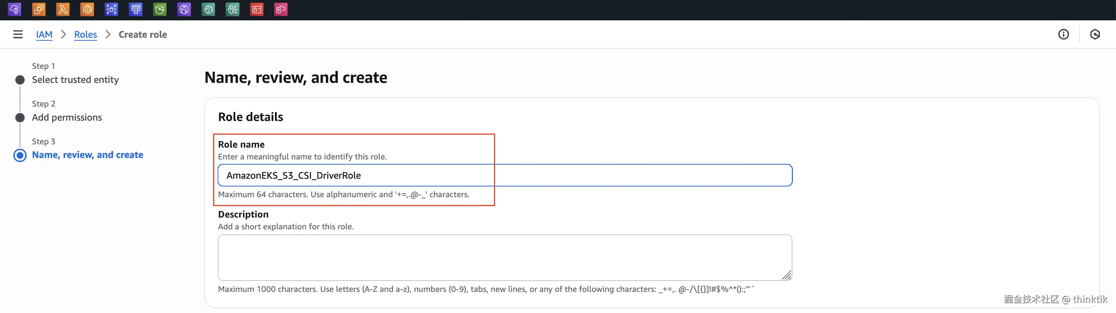The image size is (1116, 313).
Task: Open the EC2 service shortcut icon
Action: tap(38, 9)
